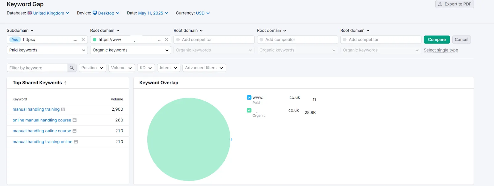The width and height of the screenshot is (494, 186).
Task: Open the 'manual handling training' keyword link
Action: (36, 109)
